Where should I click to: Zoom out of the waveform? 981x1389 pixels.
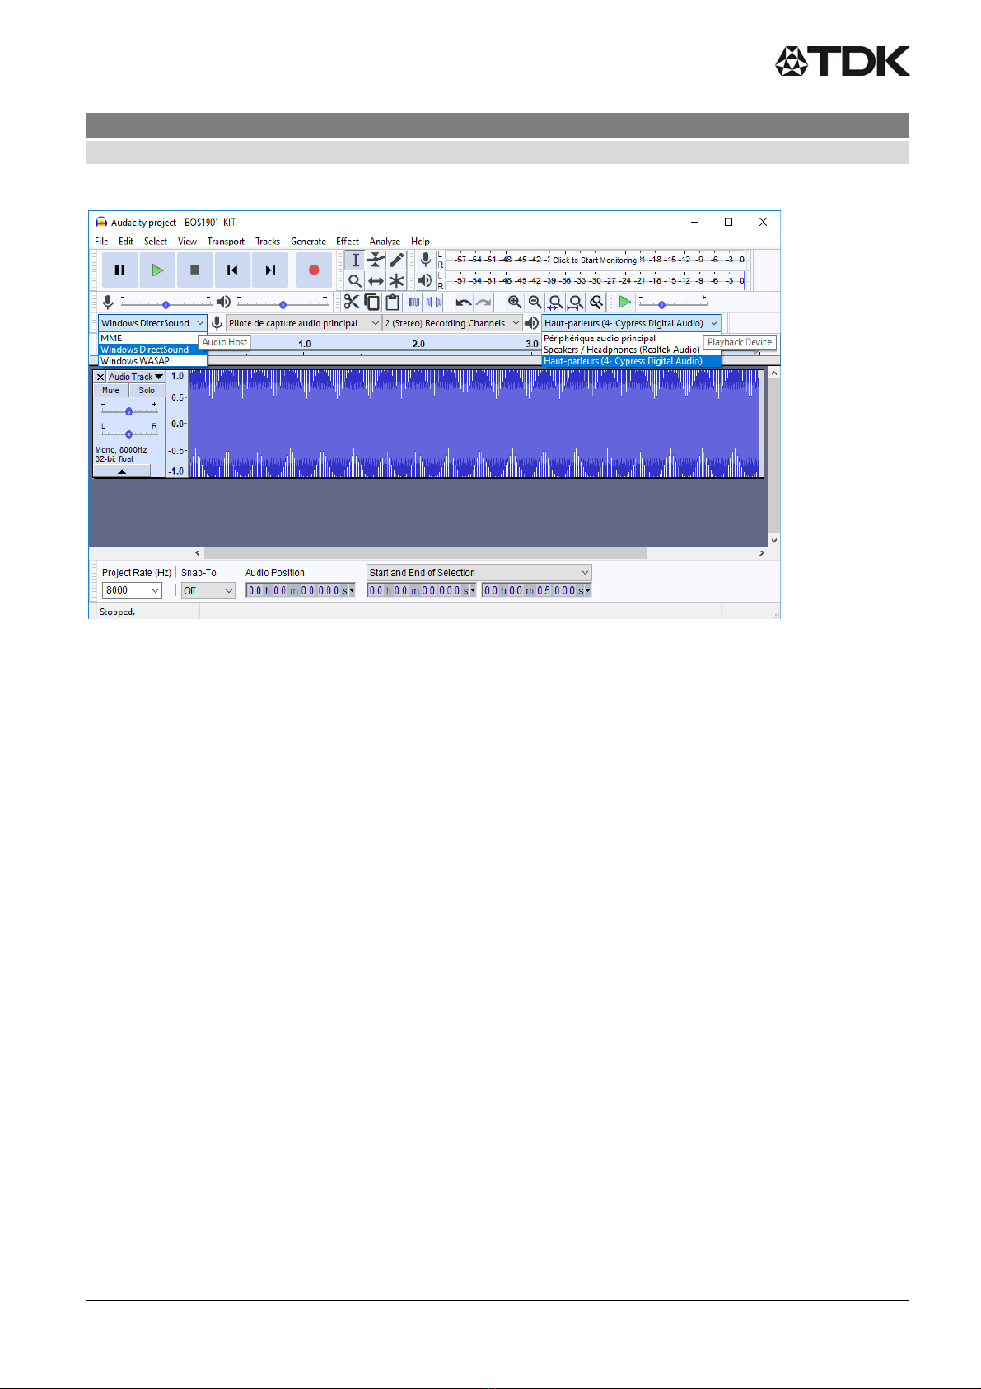click(x=535, y=302)
